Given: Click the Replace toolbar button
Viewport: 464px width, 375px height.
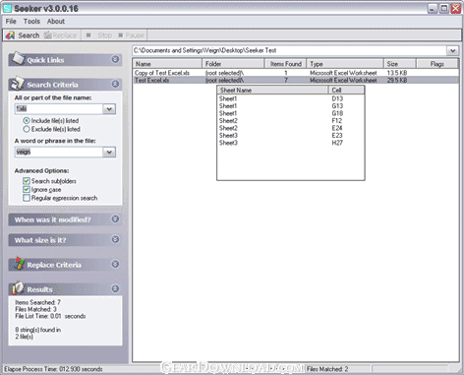Looking at the screenshot, I should 61,35.
